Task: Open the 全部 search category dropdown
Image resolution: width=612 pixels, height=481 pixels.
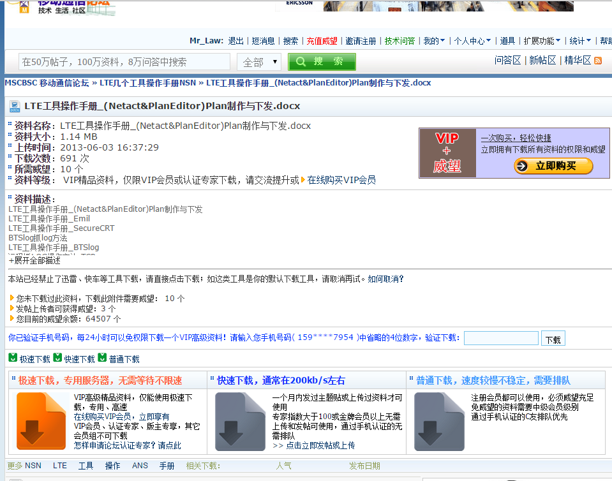Action: click(259, 62)
